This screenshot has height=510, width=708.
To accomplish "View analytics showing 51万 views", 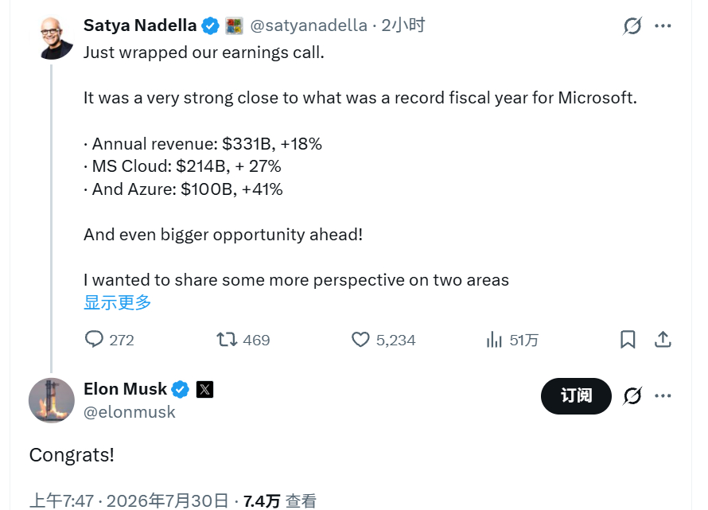I will click(x=512, y=340).
